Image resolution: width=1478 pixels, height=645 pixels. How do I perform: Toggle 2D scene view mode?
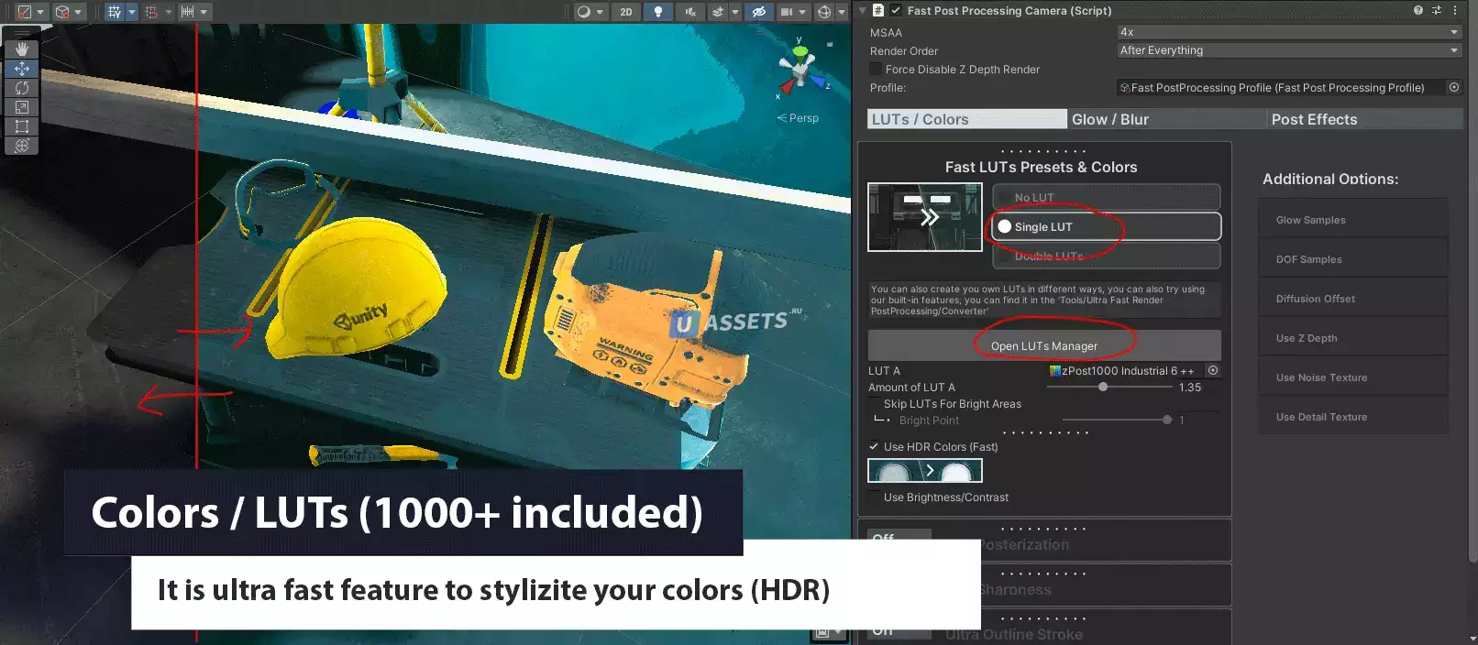click(626, 12)
